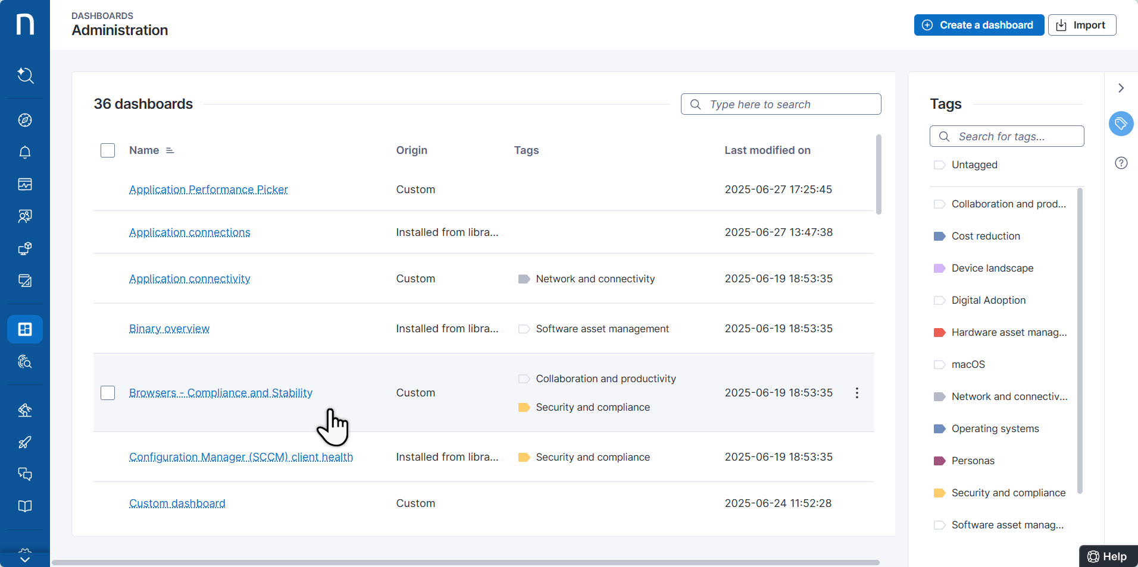
Task: Open the compass explore icon in sidebar
Action: [25, 120]
